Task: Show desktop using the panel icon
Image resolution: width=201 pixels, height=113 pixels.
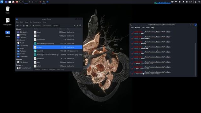Action: [6, 2]
